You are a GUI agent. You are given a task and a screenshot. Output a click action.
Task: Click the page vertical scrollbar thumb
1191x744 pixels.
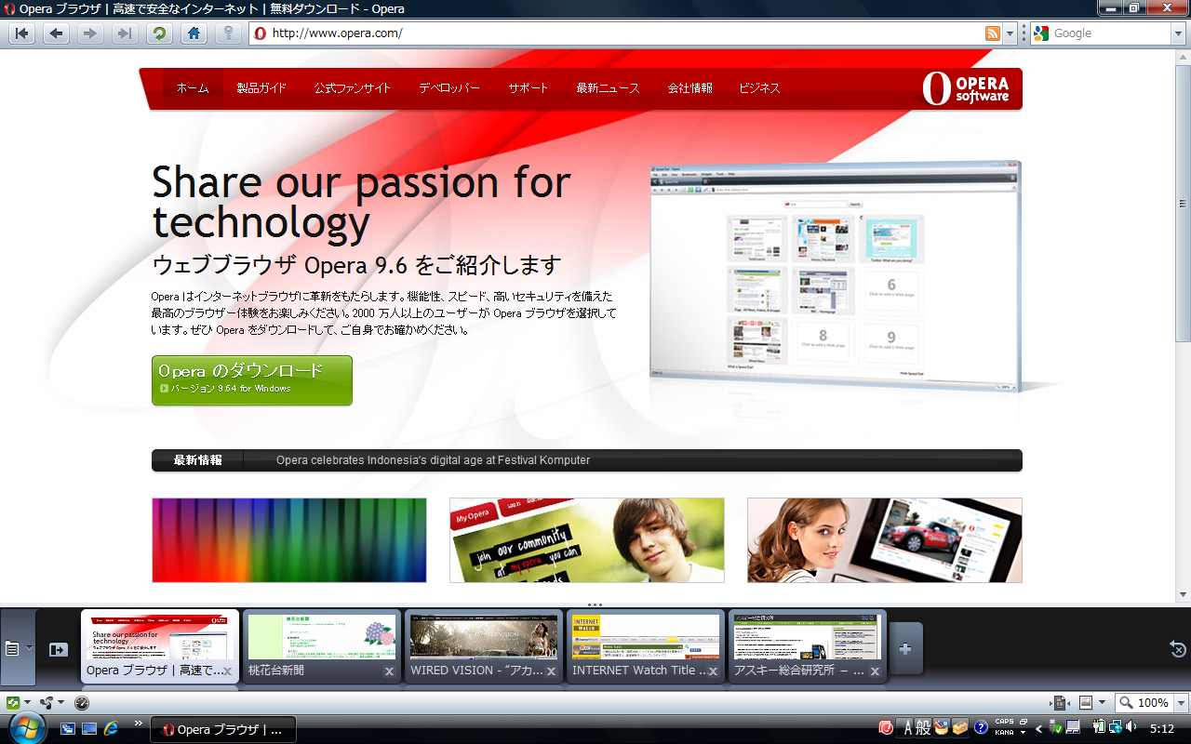coord(1184,204)
